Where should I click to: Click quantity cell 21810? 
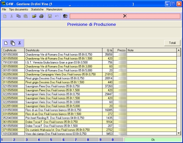[108, 74]
